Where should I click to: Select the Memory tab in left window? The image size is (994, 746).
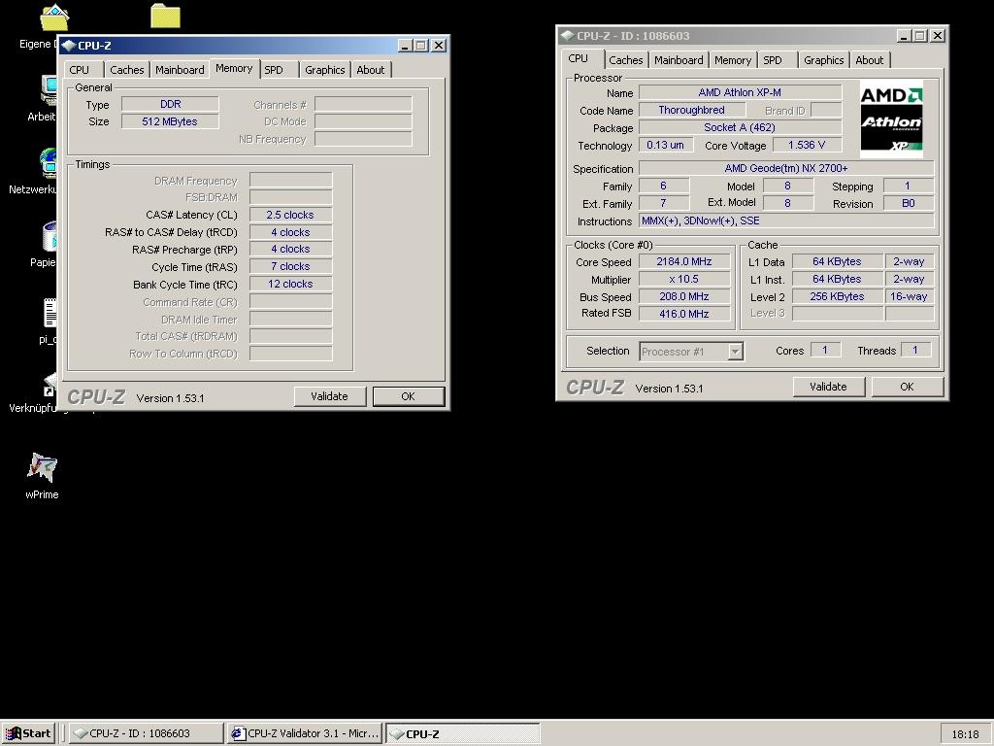pos(234,69)
